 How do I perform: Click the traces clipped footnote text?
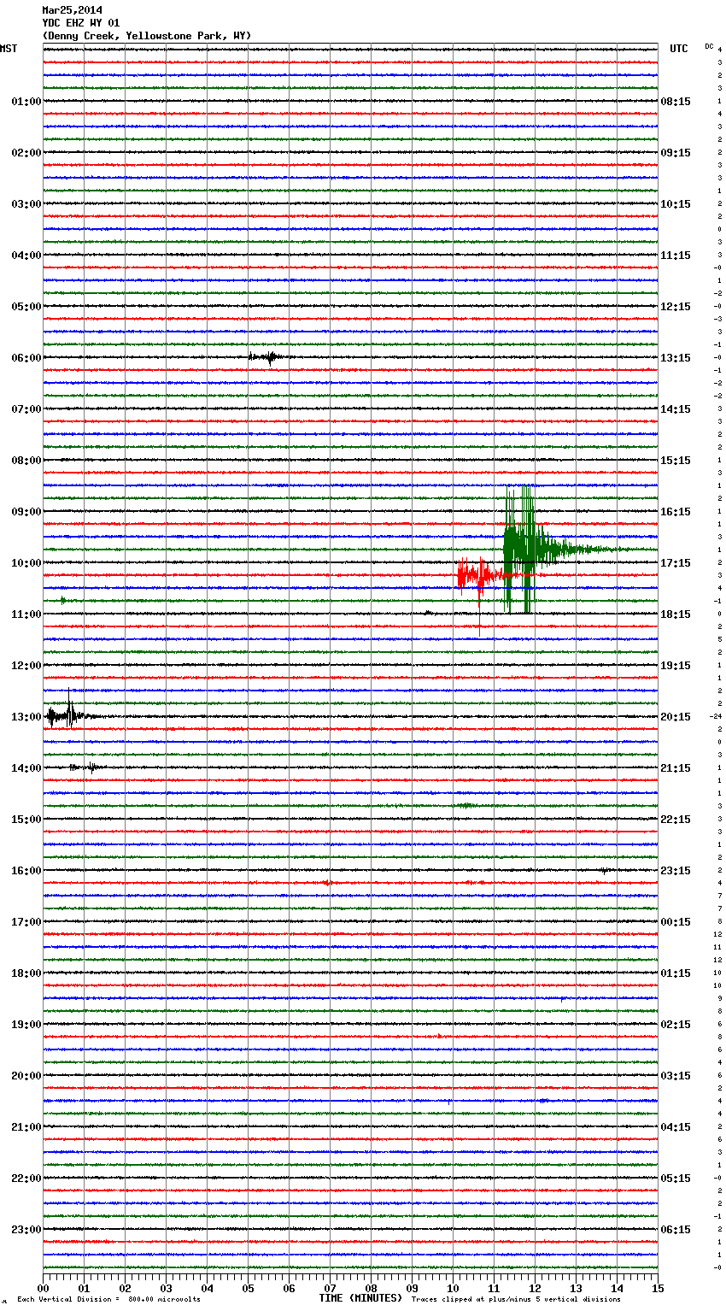coord(516,1299)
